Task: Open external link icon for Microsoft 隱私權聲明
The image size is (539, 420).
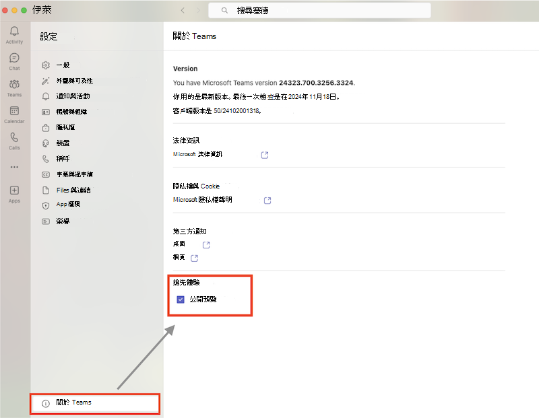Action: (267, 201)
